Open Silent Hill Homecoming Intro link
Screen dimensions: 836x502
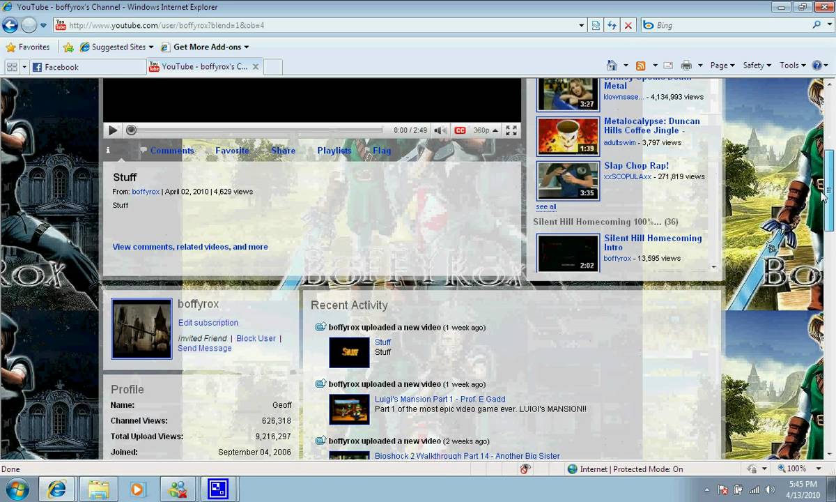(653, 243)
